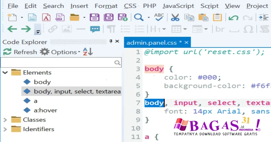271x142 pixels.
Task: Expand the Classes folder
Action: (5, 120)
